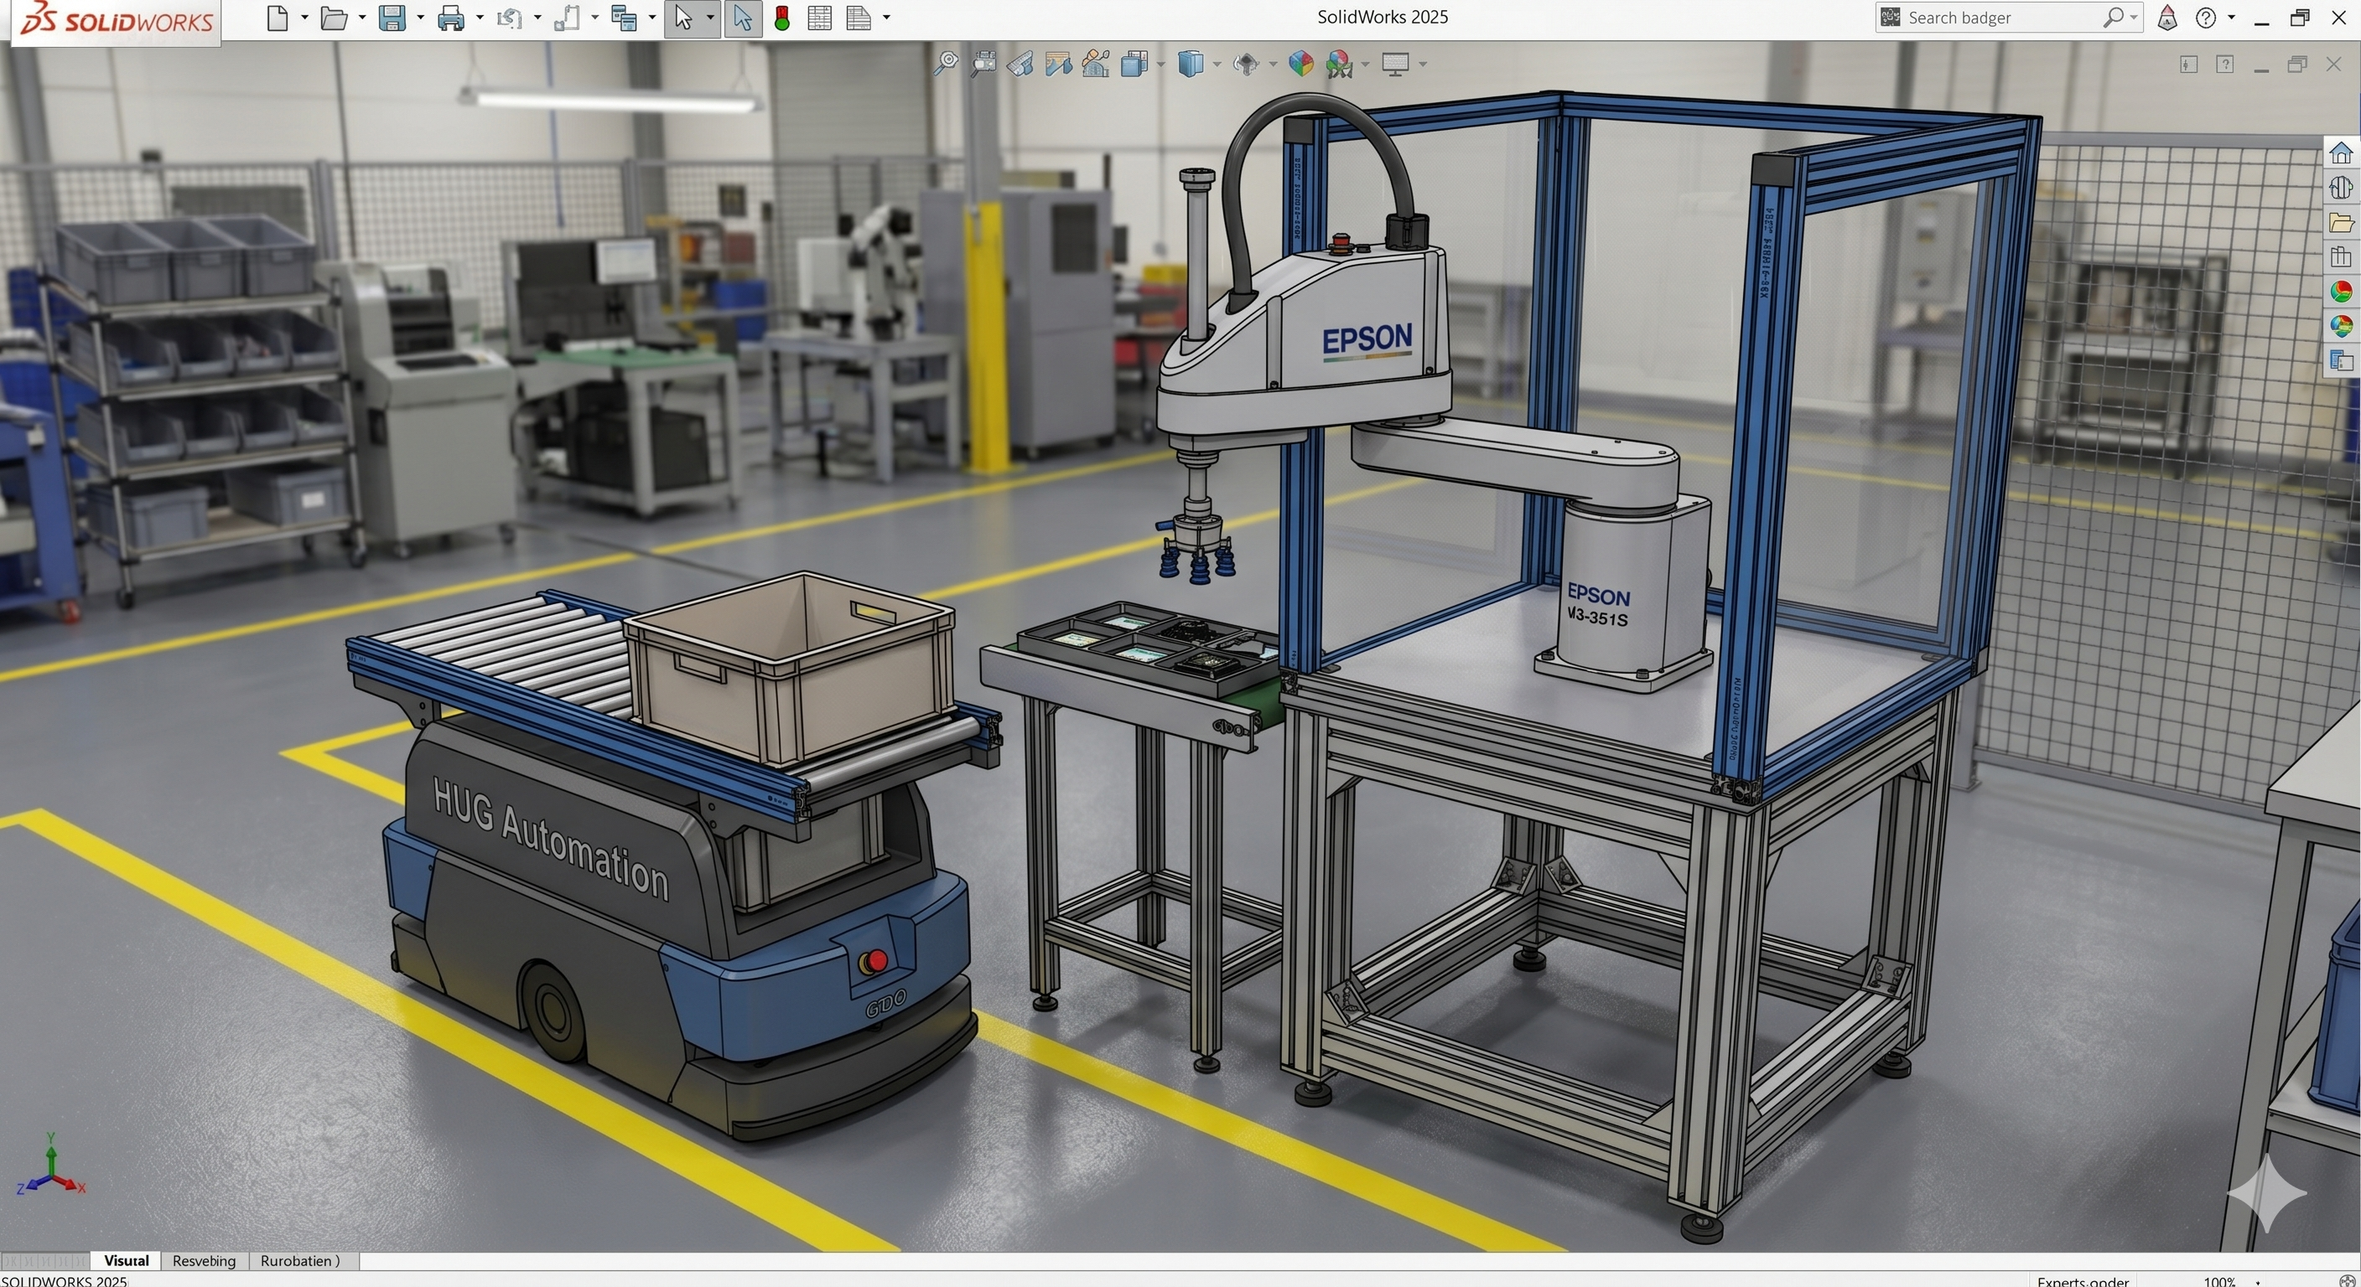Restore the document viewport window
Screen dimensions: 2361x1287
(x=2296, y=65)
